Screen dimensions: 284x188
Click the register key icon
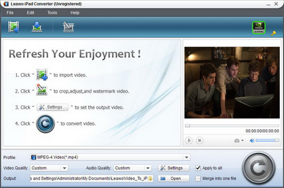coord(274,33)
